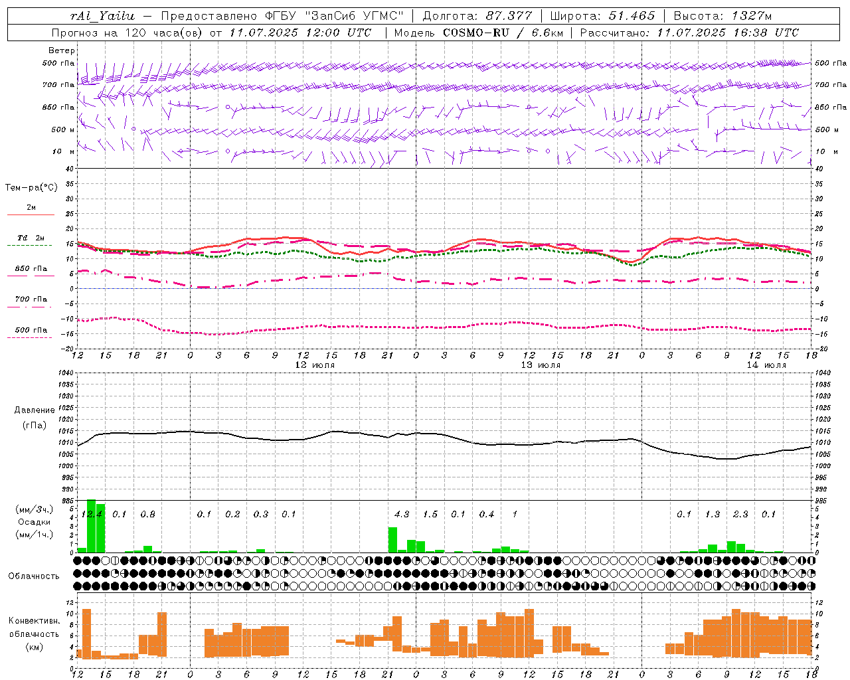Image resolution: width=850 pixels, height=680 pixels.
Task: Click the dotted swatch under 500 гПа temperature legend
Action: 29,337
